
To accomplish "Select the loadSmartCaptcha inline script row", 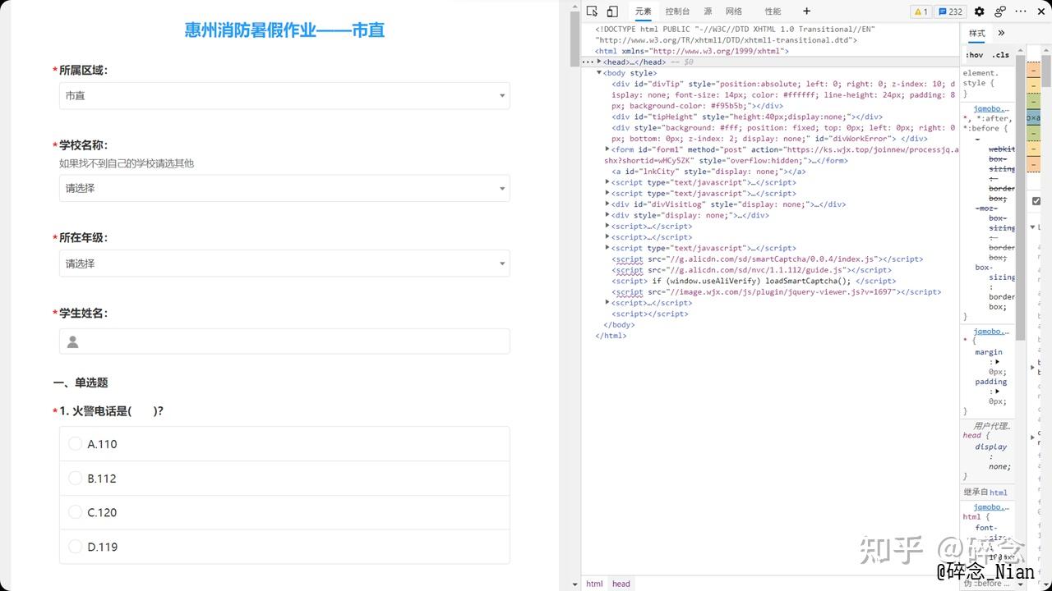I will [x=754, y=281].
